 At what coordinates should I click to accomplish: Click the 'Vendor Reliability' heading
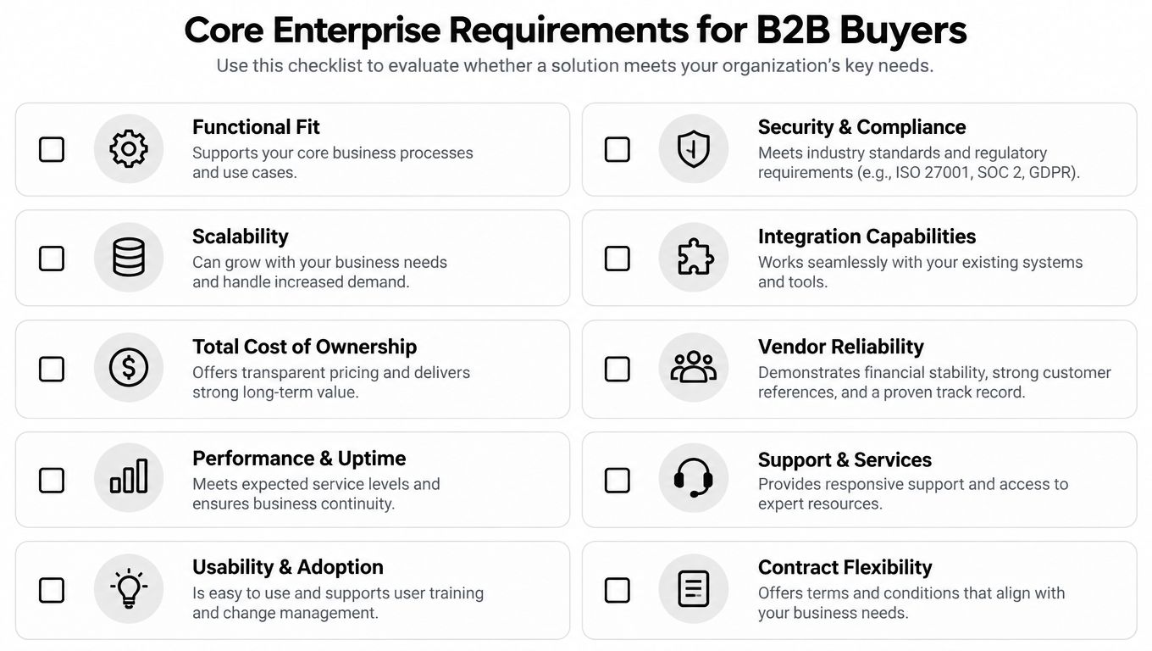tap(841, 347)
